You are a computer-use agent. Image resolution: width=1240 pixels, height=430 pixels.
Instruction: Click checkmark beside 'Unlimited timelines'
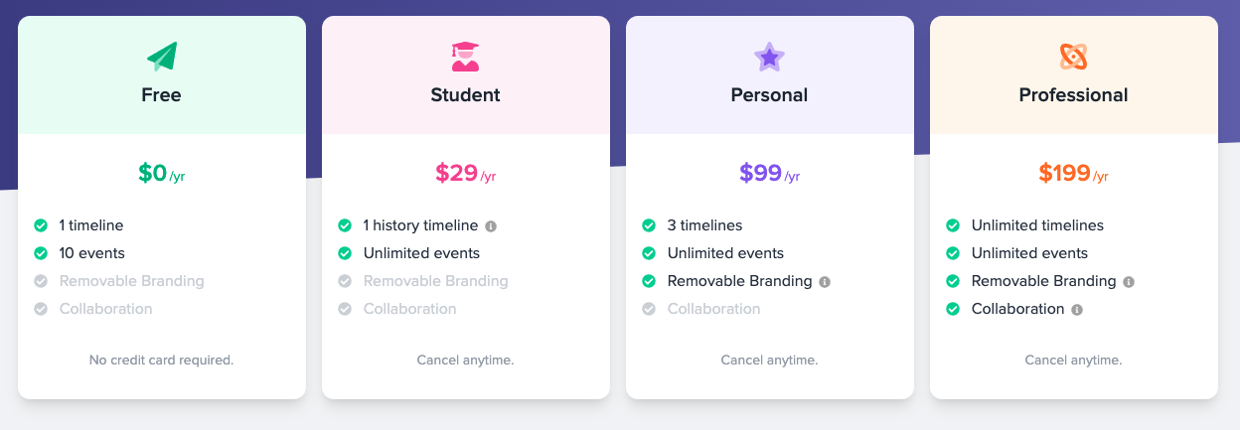pyautogui.click(x=953, y=225)
